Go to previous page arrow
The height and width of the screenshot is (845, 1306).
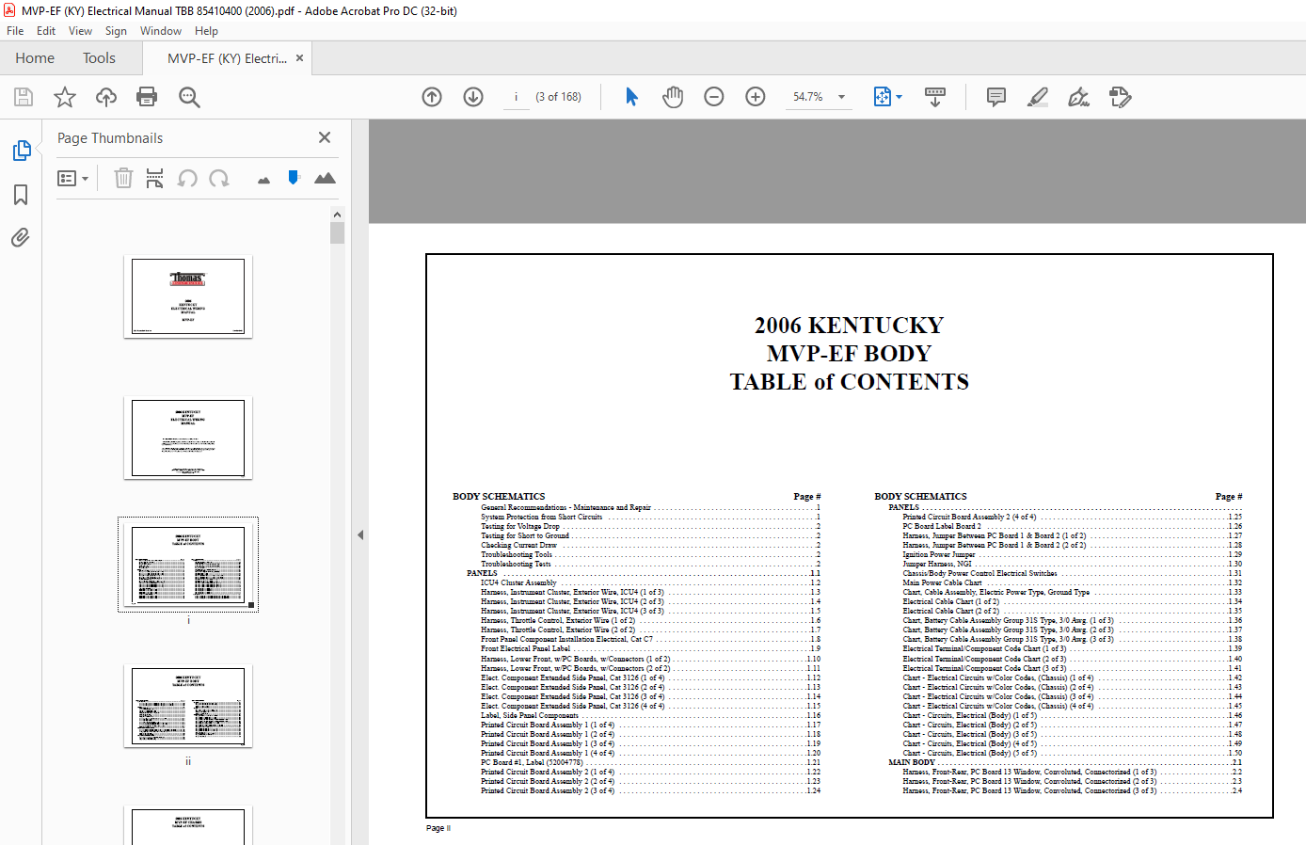click(x=432, y=97)
